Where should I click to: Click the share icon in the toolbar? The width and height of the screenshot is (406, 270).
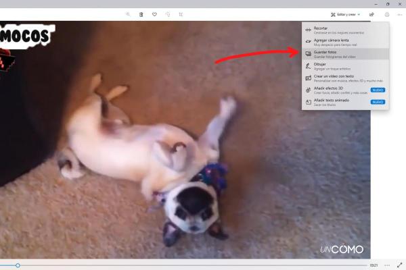pos(371,14)
